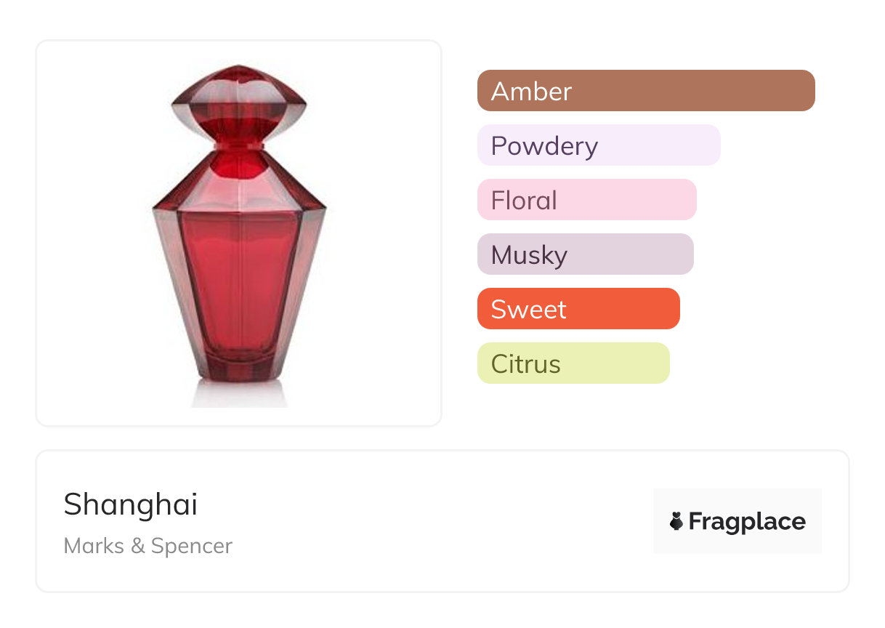Open the Shanghai perfume title
Viewport: 885px width, 628px height.
(131, 504)
